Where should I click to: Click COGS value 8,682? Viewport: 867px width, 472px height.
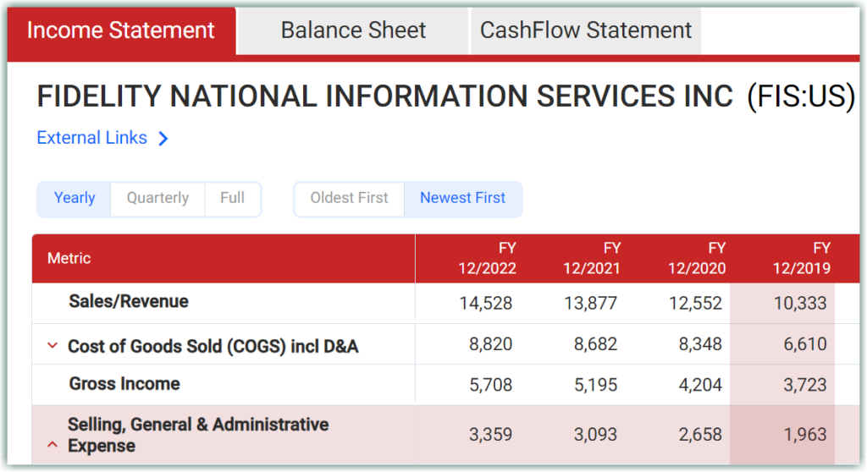(595, 344)
